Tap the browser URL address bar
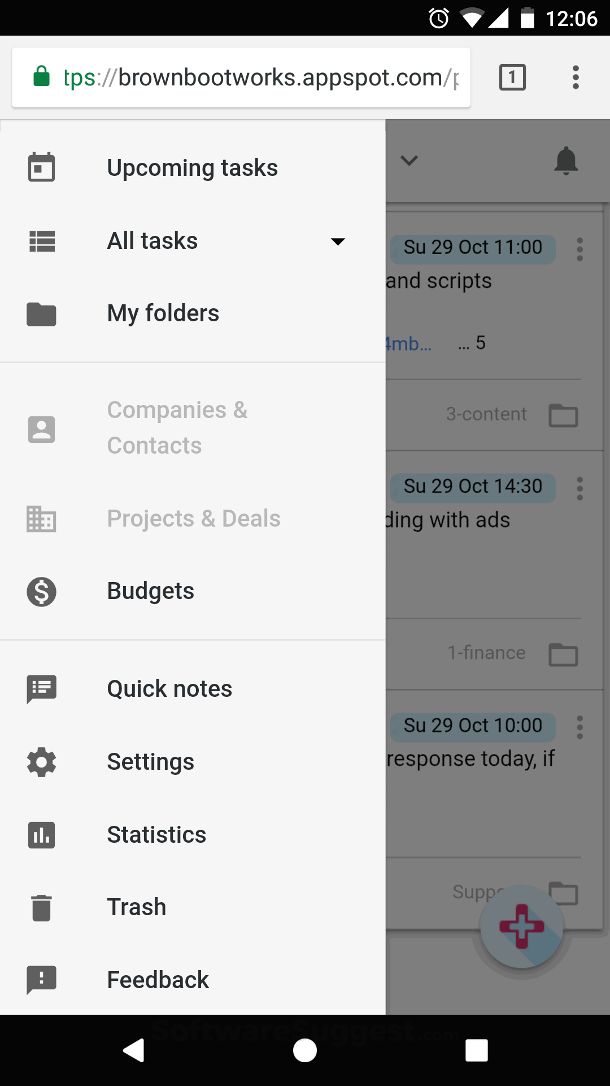The width and height of the screenshot is (610, 1086). 249,77
